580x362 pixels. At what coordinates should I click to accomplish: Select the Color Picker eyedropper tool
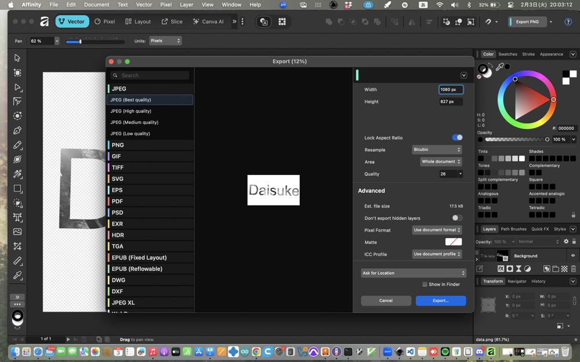click(x=17, y=275)
